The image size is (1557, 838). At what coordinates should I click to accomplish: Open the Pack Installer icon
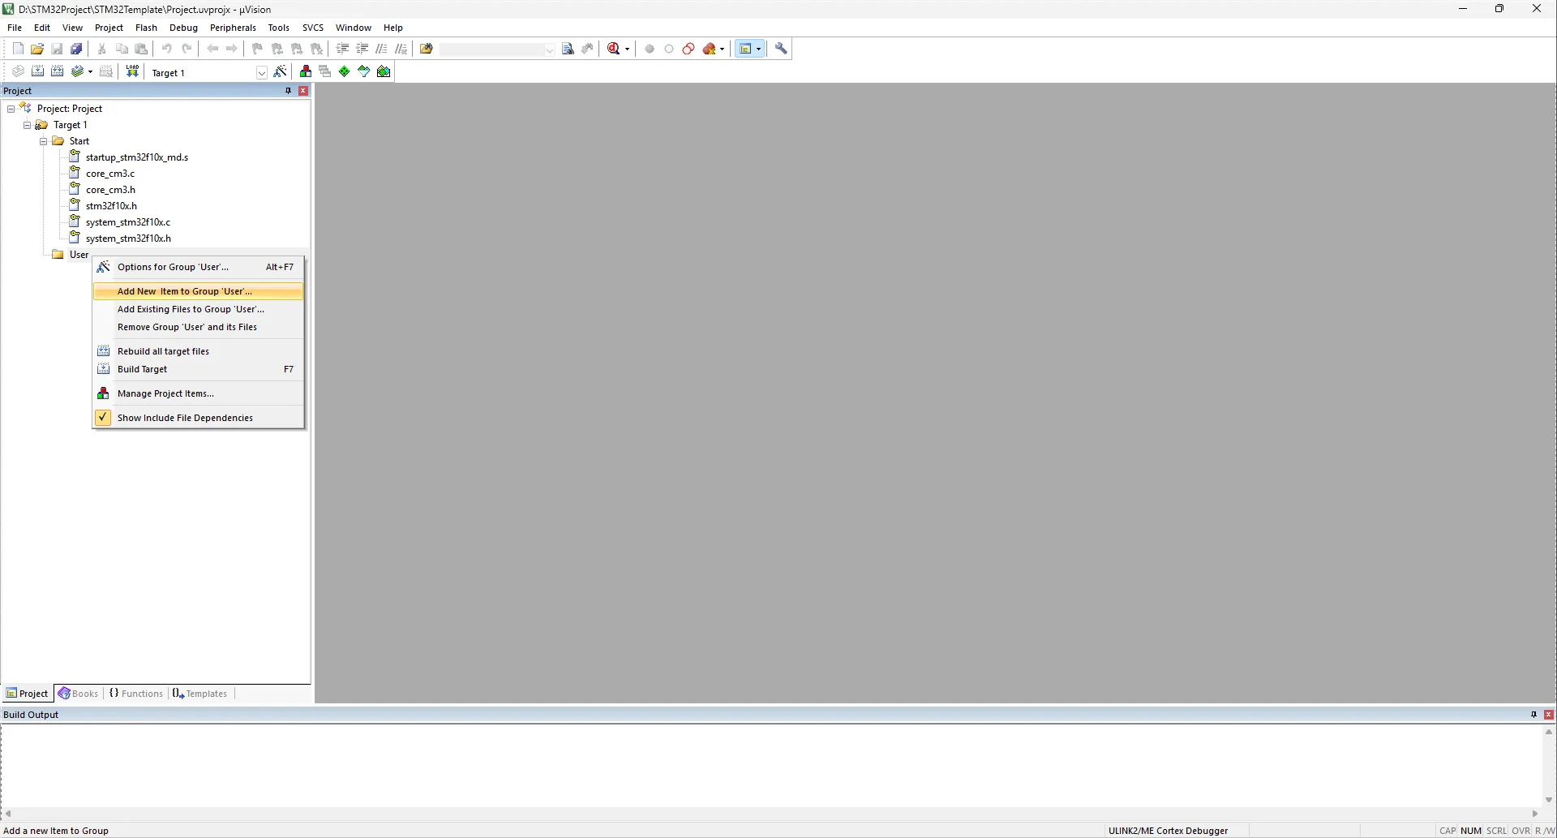tap(384, 71)
